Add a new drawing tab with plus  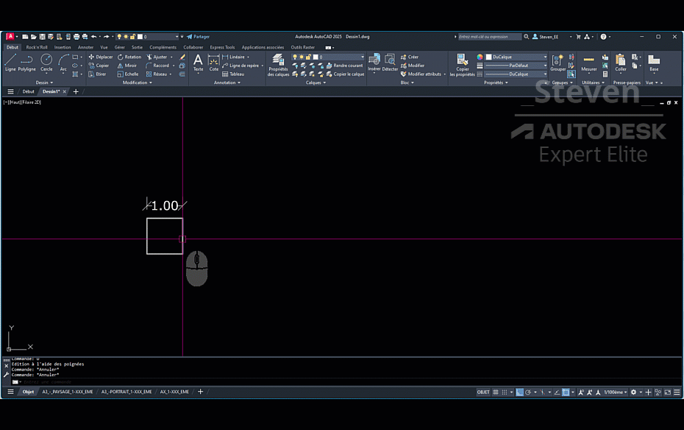pyautogui.click(x=76, y=92)
